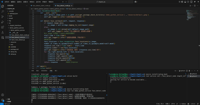Open the Testing flask view
Screen dimensions: 200x105
tap(3, 32)
